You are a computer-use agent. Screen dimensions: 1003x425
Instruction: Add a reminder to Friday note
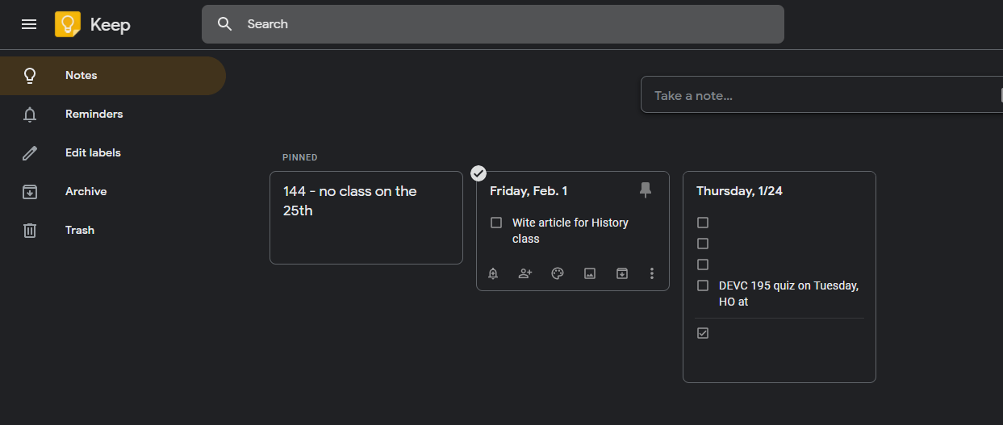493,273
